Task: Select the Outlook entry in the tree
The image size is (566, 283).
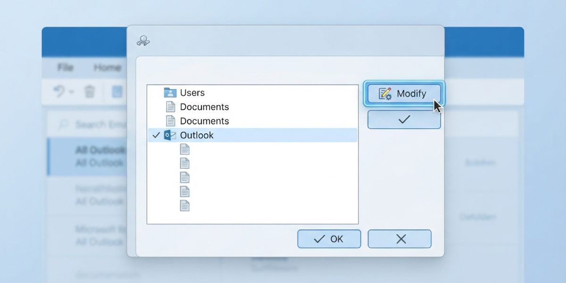Action: pyautogui.click(x=252, y=135)
